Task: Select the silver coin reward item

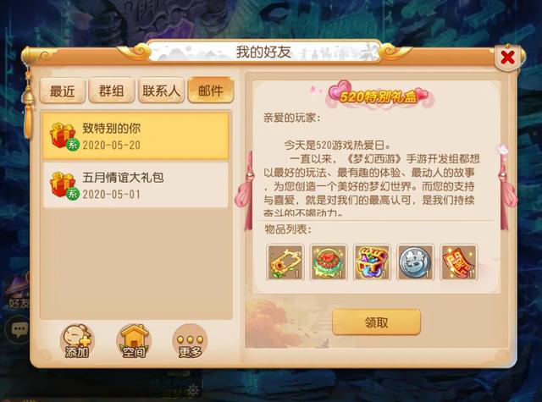Action: pyautogui.click(x=415, y=262)
